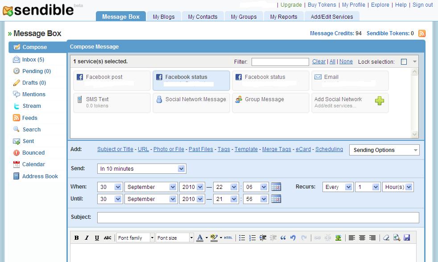Click the Sign out link

(423, 5)
